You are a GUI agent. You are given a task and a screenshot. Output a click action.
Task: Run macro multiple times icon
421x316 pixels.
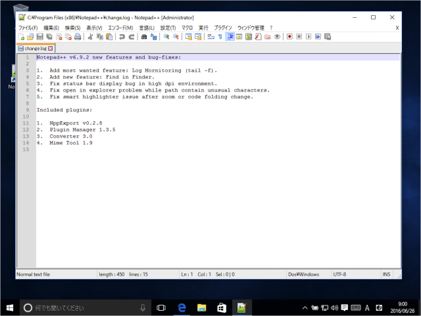pyautogui.click(x=318, y=37)
